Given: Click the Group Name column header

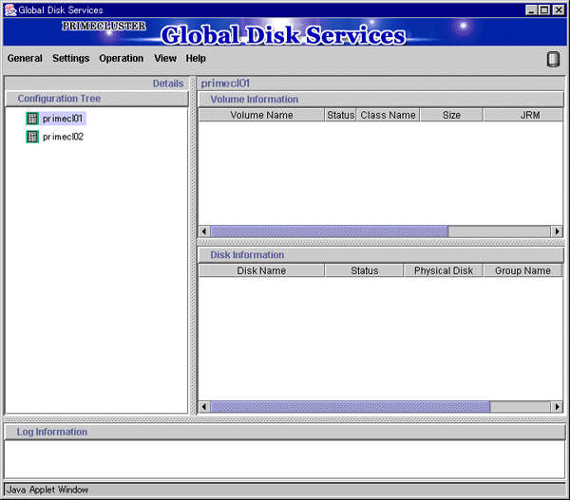Looking at the screenshot, I should point(522,270).
